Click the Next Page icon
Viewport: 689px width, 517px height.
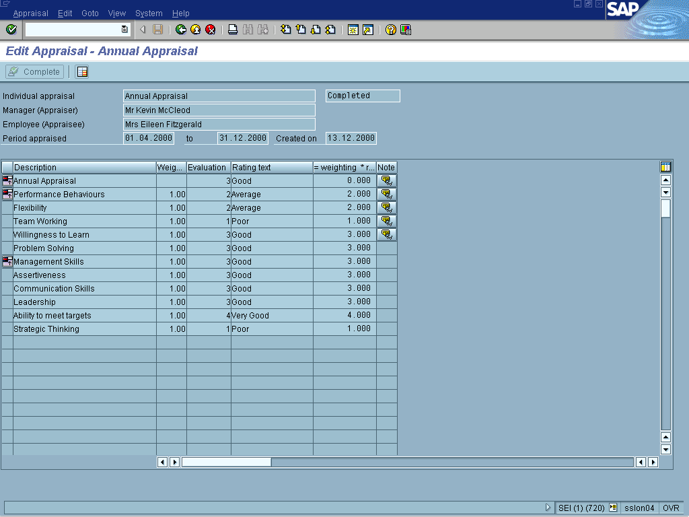pos(316,30)
